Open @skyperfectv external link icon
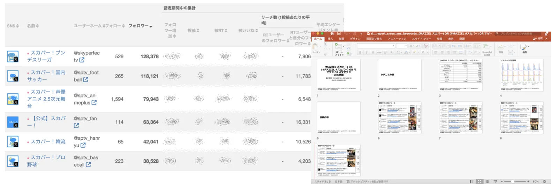558x192 pixels. [x=82, y=60]
